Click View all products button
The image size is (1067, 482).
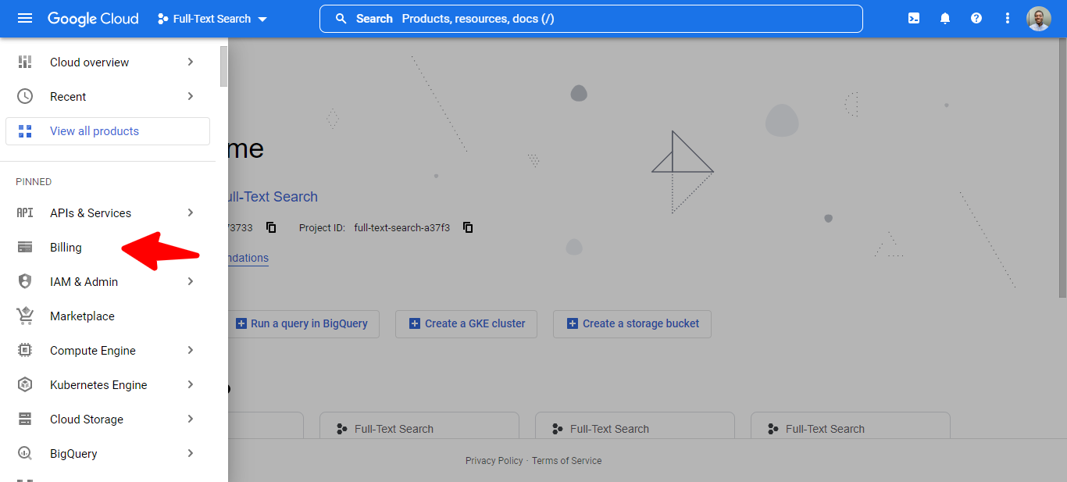point(108,131)
